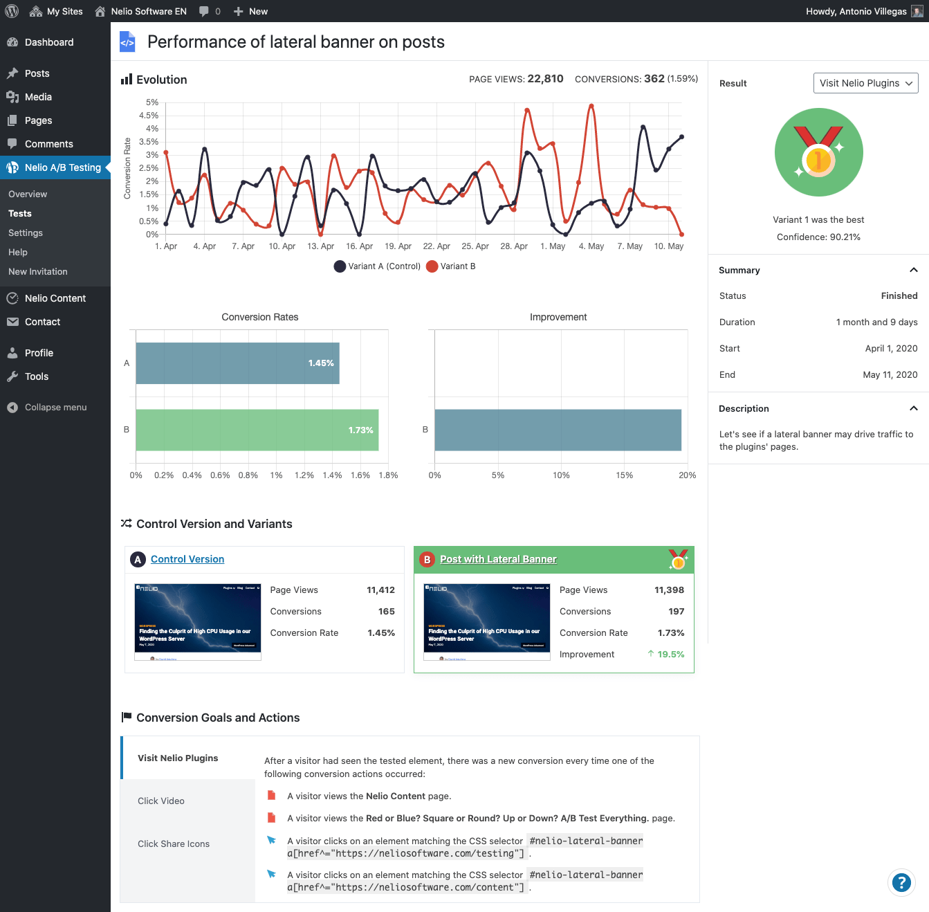Select the Visit Nelio Plugins goal tab
Viewport: 929px width, 912px height.
[188, 758]
